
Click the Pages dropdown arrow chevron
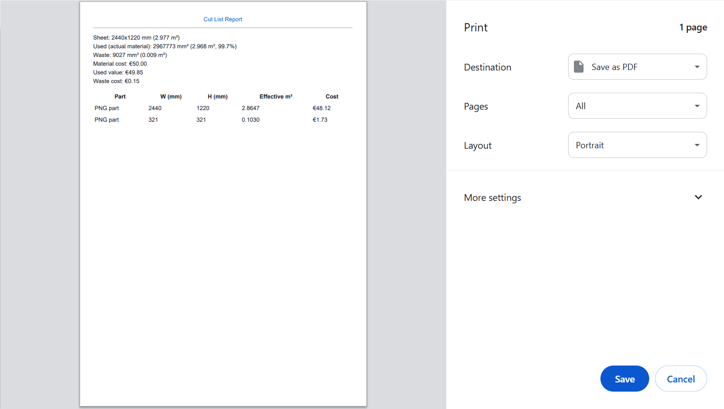tap(696, 106)
